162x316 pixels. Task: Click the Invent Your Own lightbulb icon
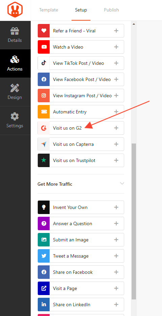(x=44, y=207)
